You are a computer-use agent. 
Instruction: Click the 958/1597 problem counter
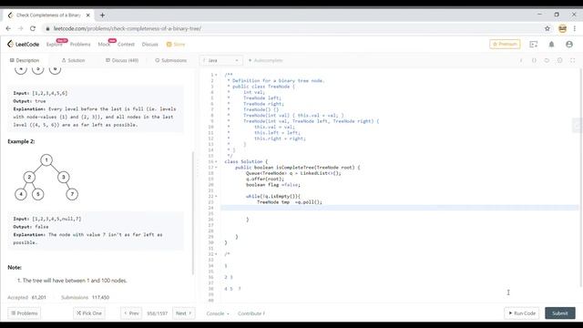pos(158,313)
